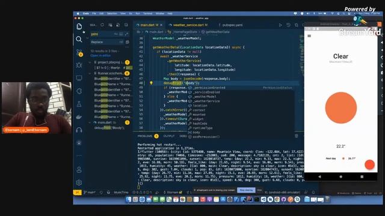Viewport: 385px width, 216px height.
Task: Switch to weather_service.dart tab
Action: 188,25
